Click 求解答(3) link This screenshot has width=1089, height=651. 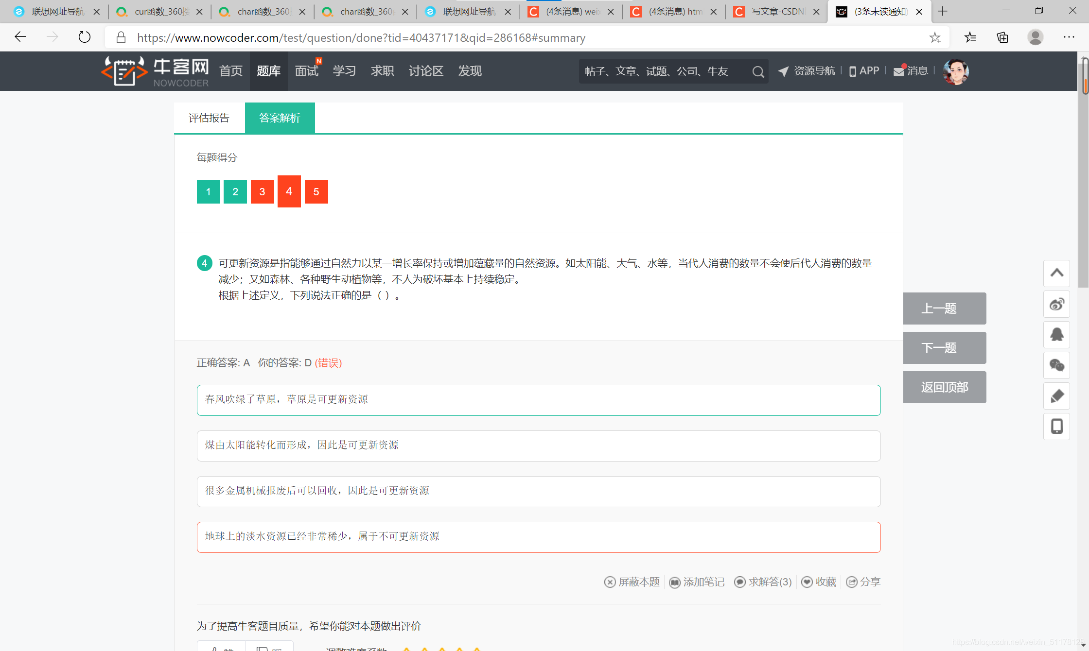[x=763, y=582]
